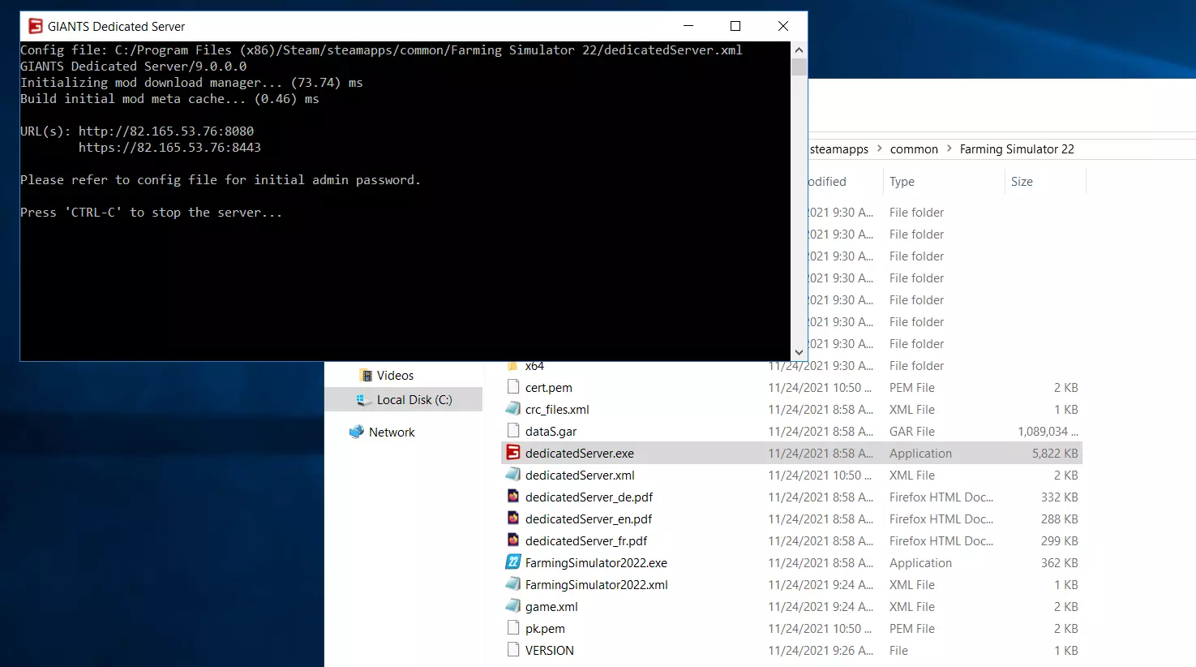Screen dimensions: 1196x667
Task: Select the VERSION file name
Action: [x=550, y=651]
